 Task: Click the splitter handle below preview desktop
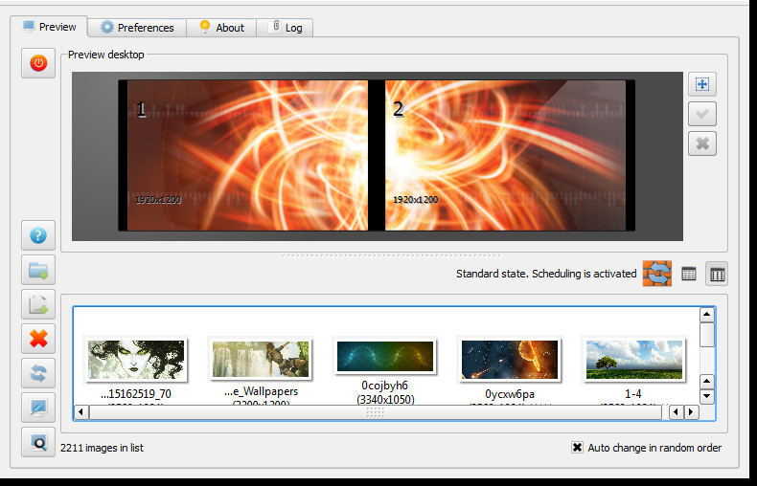[x=392, y=256]
